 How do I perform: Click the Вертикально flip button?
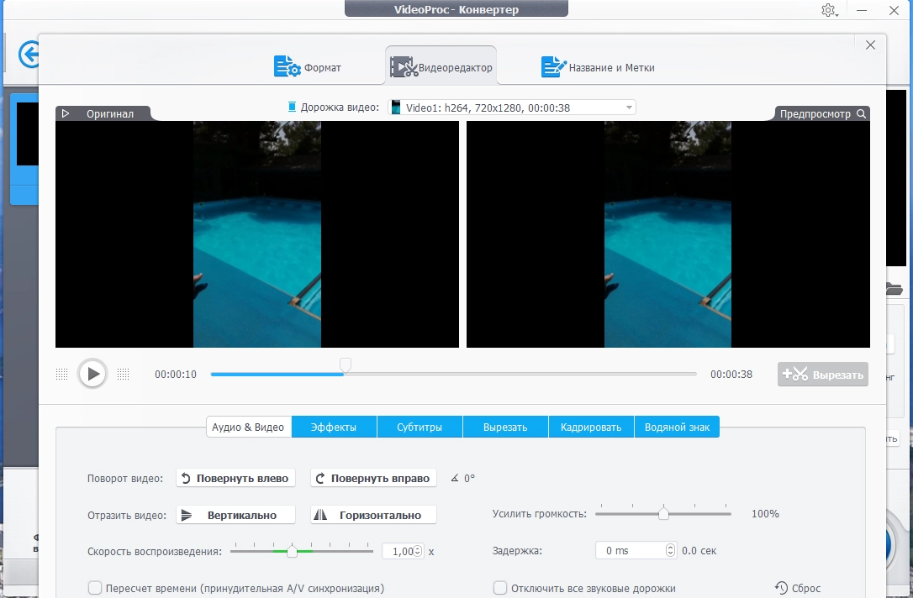pyautogui.click(x=236, y=515)
